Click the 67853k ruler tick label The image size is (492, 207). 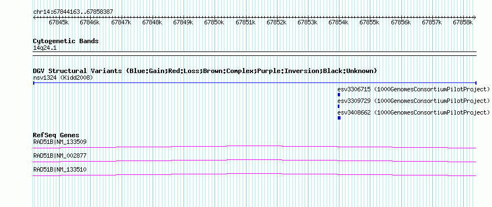pos(308,22)
